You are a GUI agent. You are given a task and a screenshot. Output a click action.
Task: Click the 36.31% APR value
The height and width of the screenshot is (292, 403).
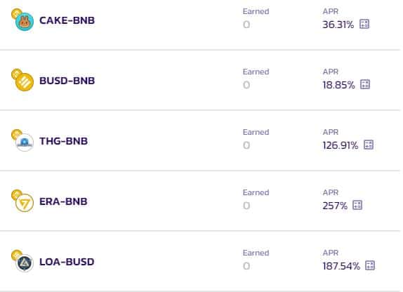[x=338, y=25]
